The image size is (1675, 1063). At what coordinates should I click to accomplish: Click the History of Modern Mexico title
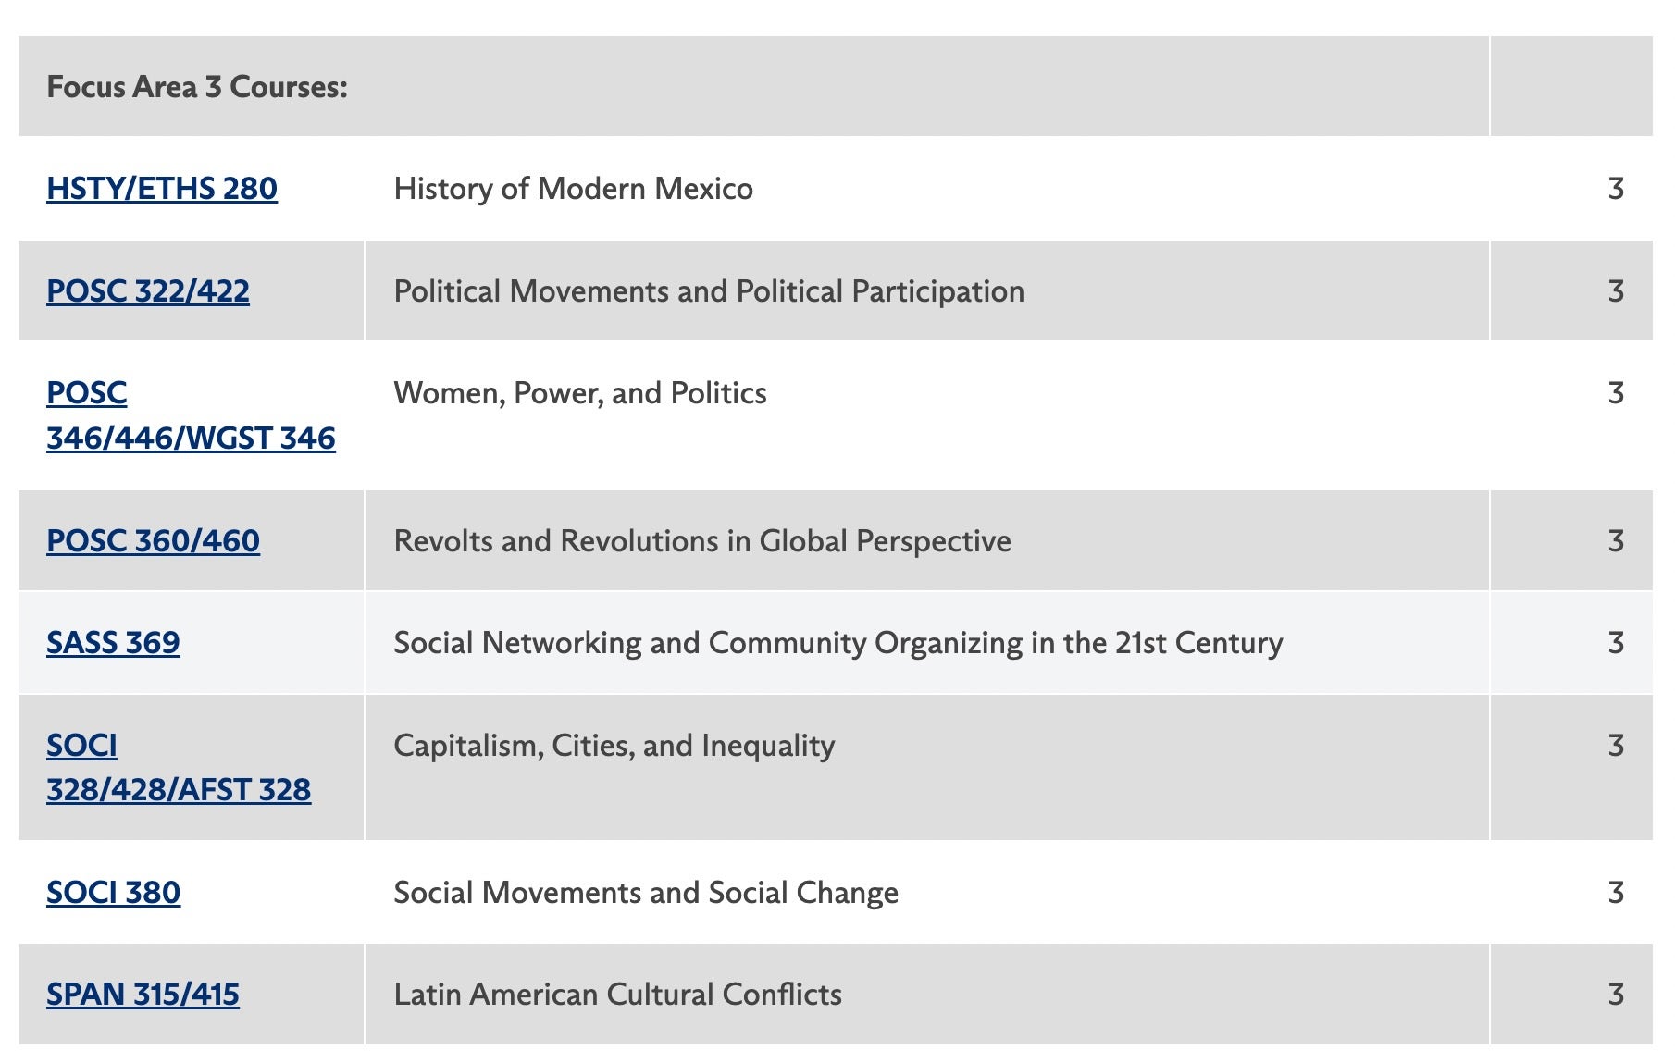[573, 189]
